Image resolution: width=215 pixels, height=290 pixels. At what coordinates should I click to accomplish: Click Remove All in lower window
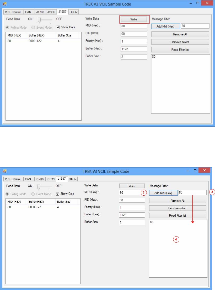[x=178, y=201]
